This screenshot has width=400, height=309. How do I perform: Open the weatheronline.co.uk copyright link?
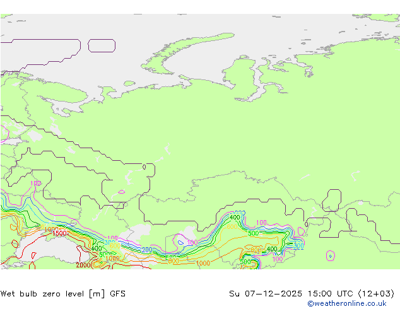347,303
